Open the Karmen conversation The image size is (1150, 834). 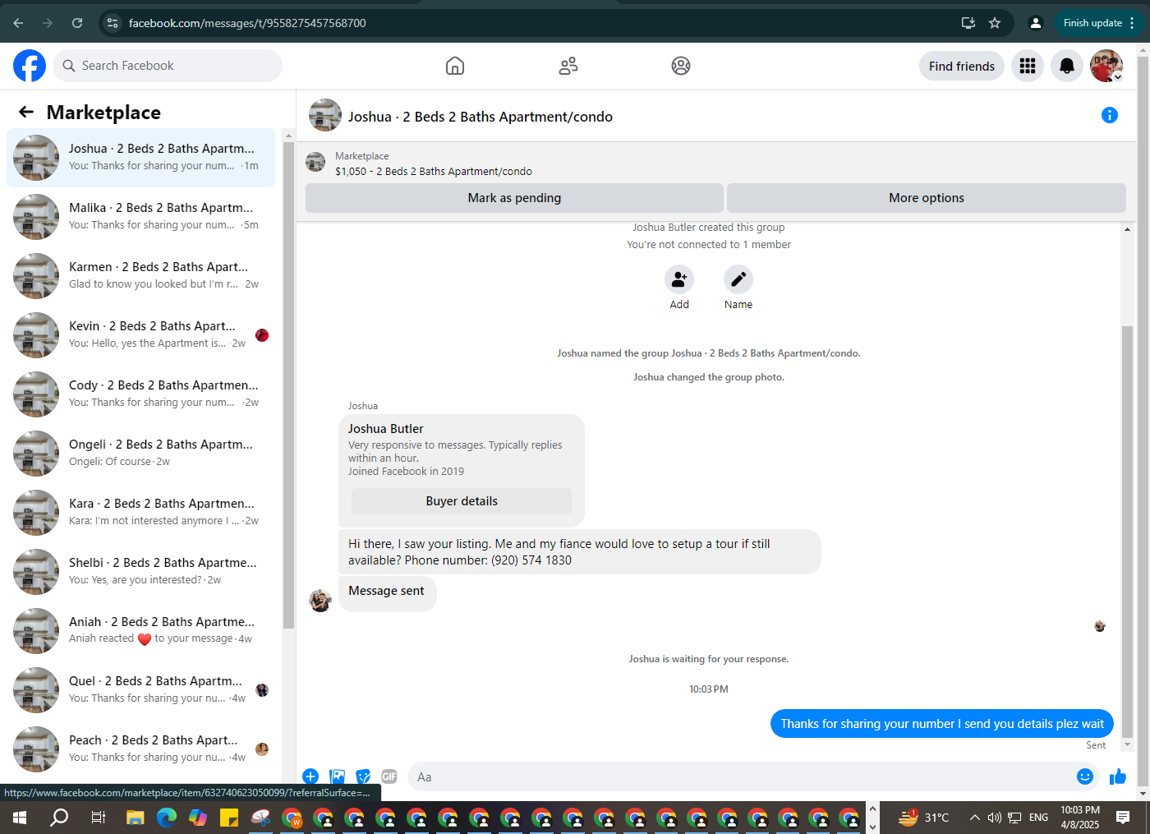(141, 276)
